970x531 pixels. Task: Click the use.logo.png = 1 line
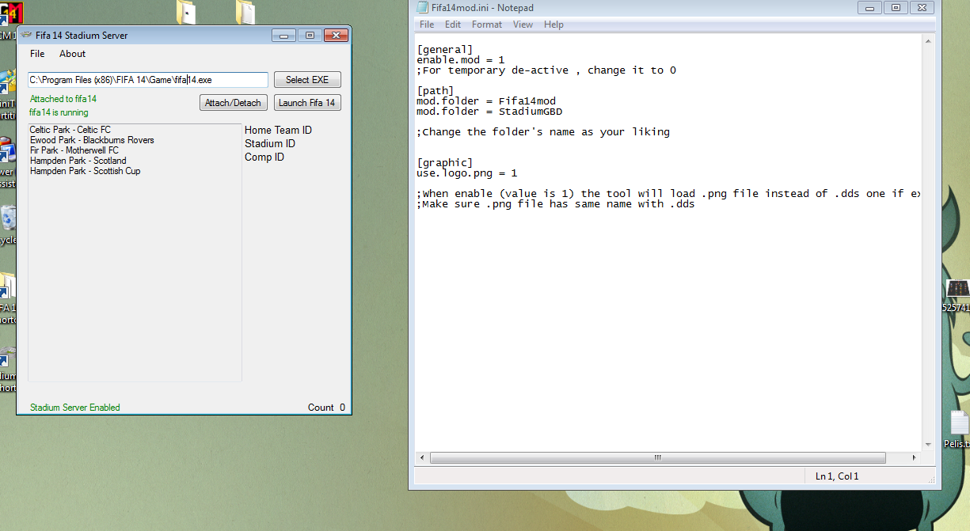coord(467,173)
